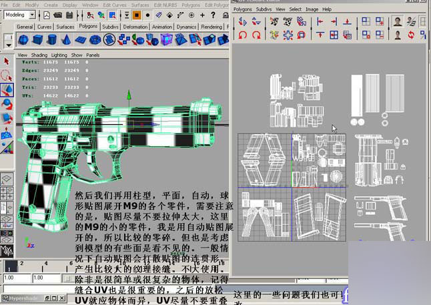Create a polygon torus from shelf

95,40
